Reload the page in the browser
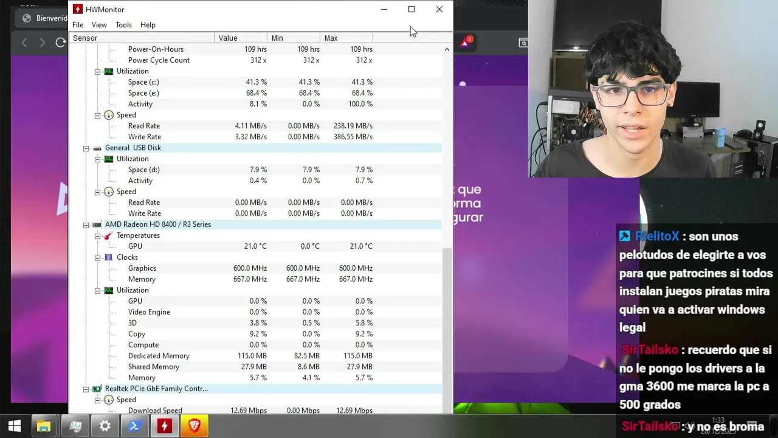The height and width of the screenshot is (438, 778). click(60, 43)
